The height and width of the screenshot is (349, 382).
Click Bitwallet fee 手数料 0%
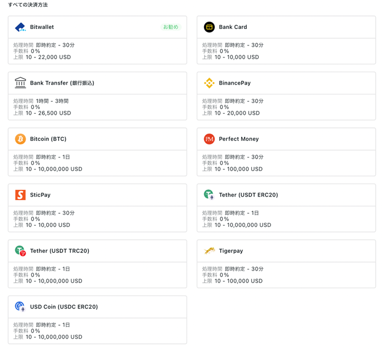27,51
